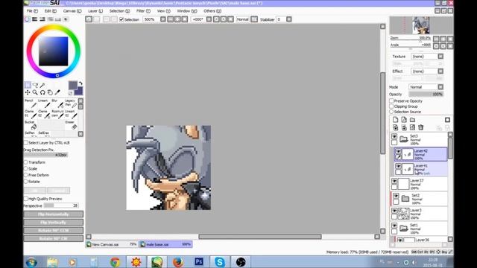This screenshot has height=268, width=477.
Task: Swap foreground and background colors
Action: tap(80, 83)
